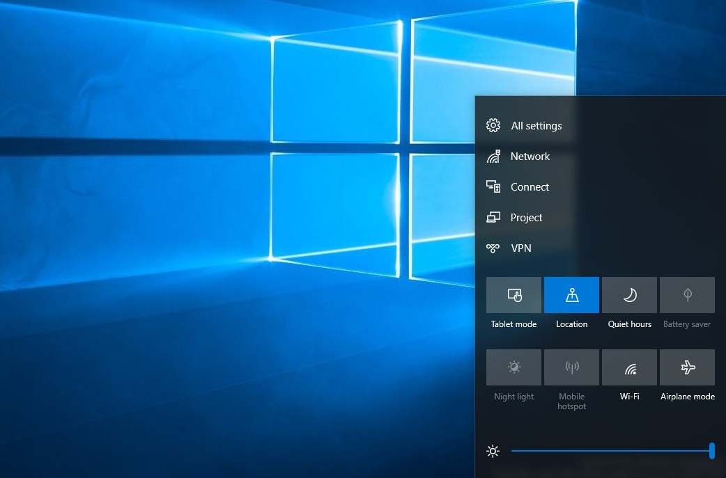
Task: Toggle the Battery saver tile
Action: [687, 295]
